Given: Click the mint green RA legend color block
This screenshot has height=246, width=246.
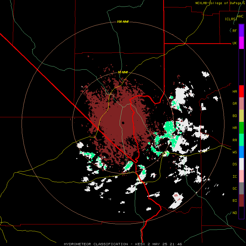Looking at the screenshot, I should 241,140.
